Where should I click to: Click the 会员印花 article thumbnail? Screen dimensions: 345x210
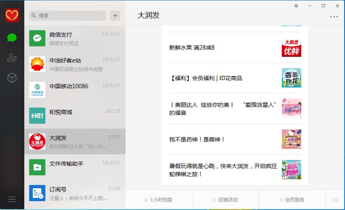click(x=291, y=78)
